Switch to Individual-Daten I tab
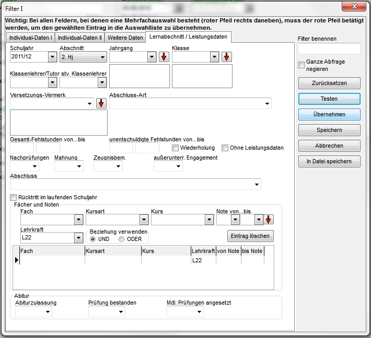Viewport: 371px width, 338px height. tap(30, 38)
